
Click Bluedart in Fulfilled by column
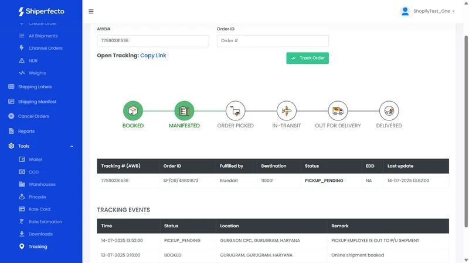click(x=229, y=181)
